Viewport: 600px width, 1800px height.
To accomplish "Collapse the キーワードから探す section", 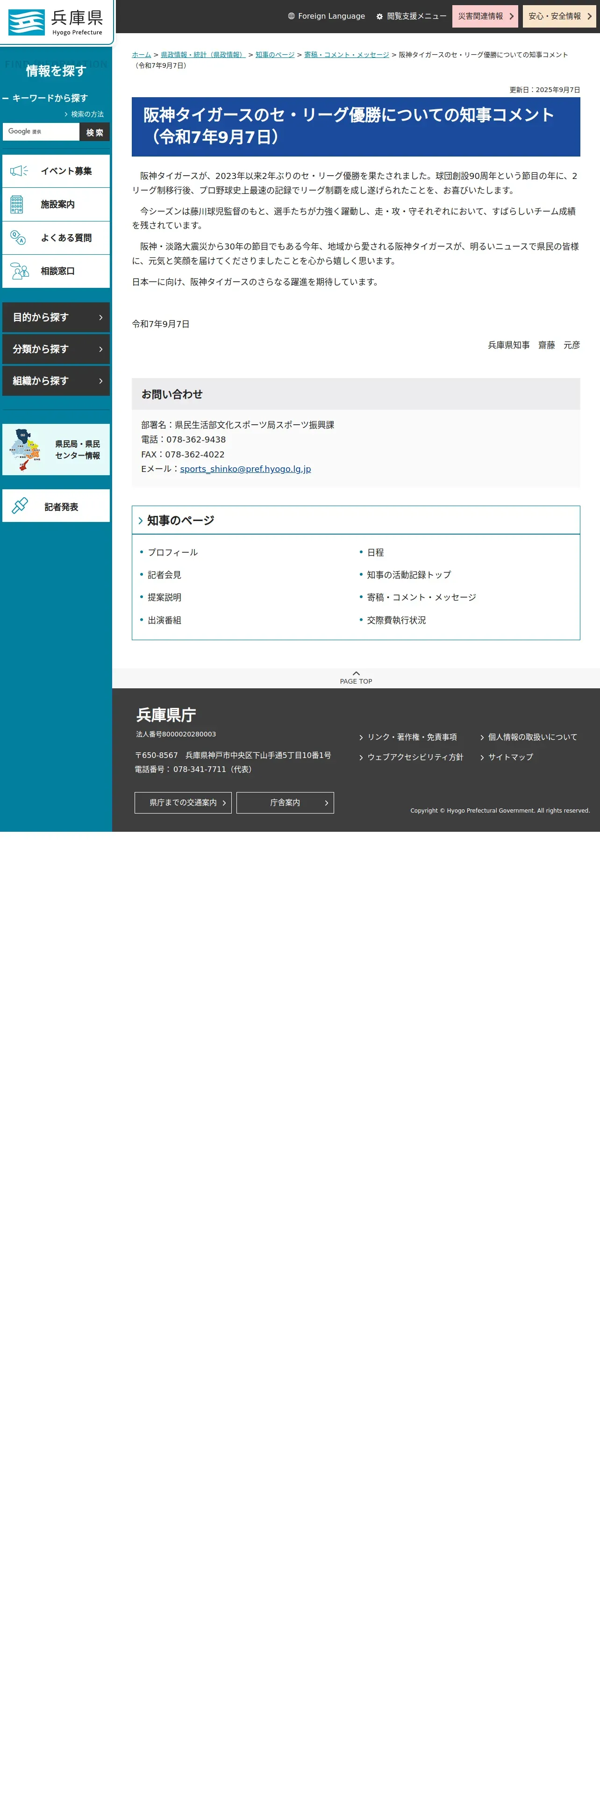I will pos(45,98).
